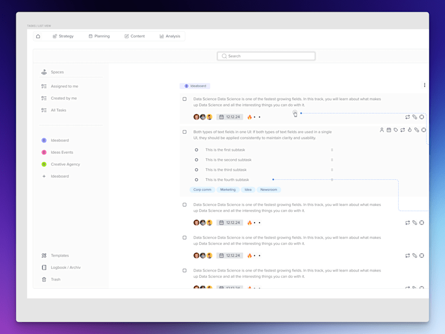
Task: Switch to the Analysis tab
Action: click(170, 36)
